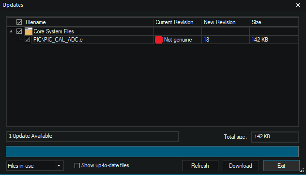The width and height of the screenshot is (306, 175).
Task: Uncheck the Core System Files checkbox
Action: 19,31
